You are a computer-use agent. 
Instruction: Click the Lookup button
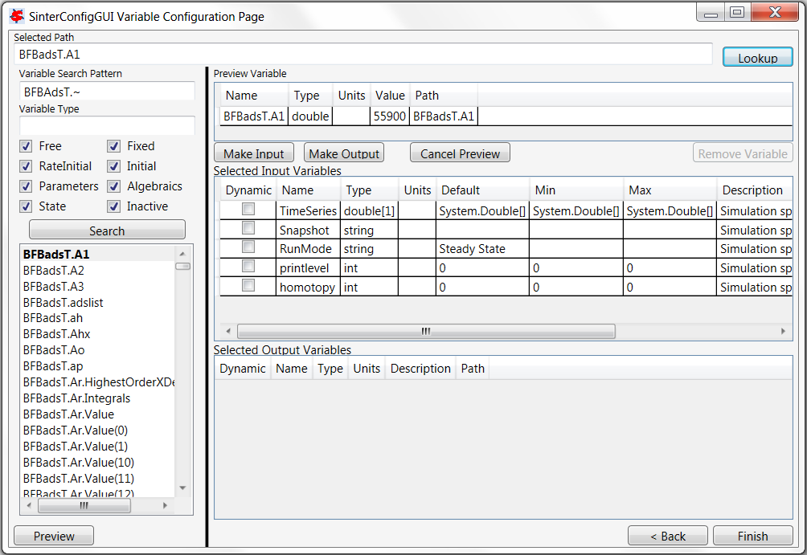coord(757,58)
